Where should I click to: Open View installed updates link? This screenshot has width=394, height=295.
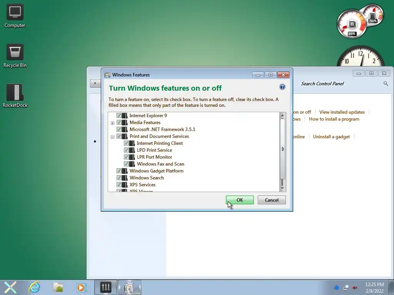(342, 112)
